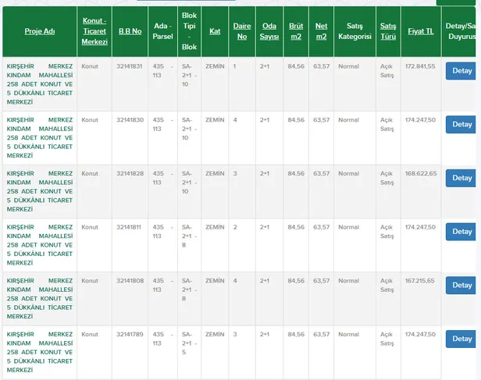481x380 pixels.
Task: Sort the table by Kat
Action: pyautogui.click(x=215, y=31)
